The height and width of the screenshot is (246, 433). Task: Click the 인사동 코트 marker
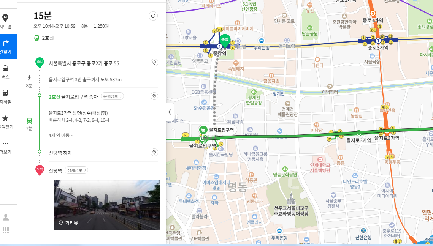click(284, 16)
